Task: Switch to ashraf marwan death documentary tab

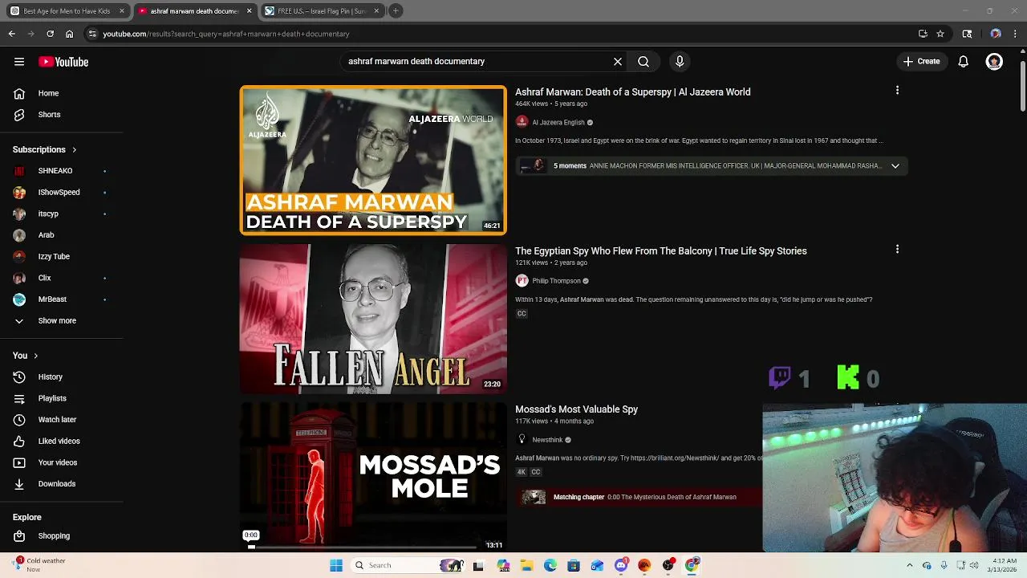Action: pos(194,11)
